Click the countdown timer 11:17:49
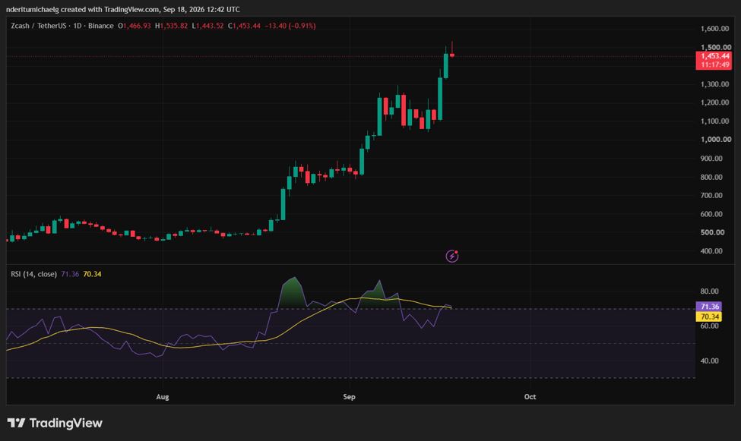741x441 pixels. click(x=714, y=65)
